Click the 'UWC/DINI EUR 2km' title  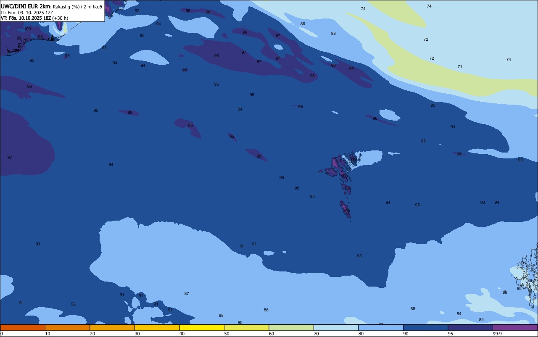click(25, 6)
